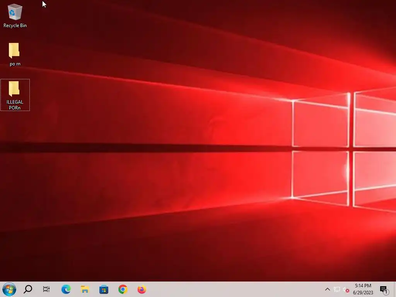Select the 'ILLEGAL PORn' folder icon
396x297 pixels.
14,89
